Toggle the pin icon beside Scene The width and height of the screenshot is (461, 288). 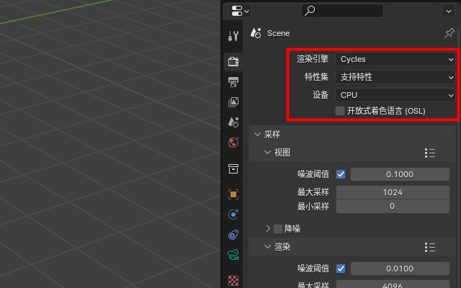coord(449,33)
